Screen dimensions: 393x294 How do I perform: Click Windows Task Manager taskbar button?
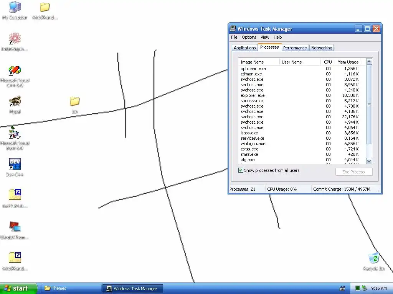[133, 289]
